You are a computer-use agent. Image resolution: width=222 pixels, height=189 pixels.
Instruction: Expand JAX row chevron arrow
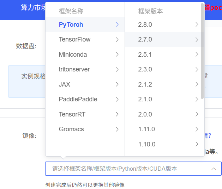117,84
